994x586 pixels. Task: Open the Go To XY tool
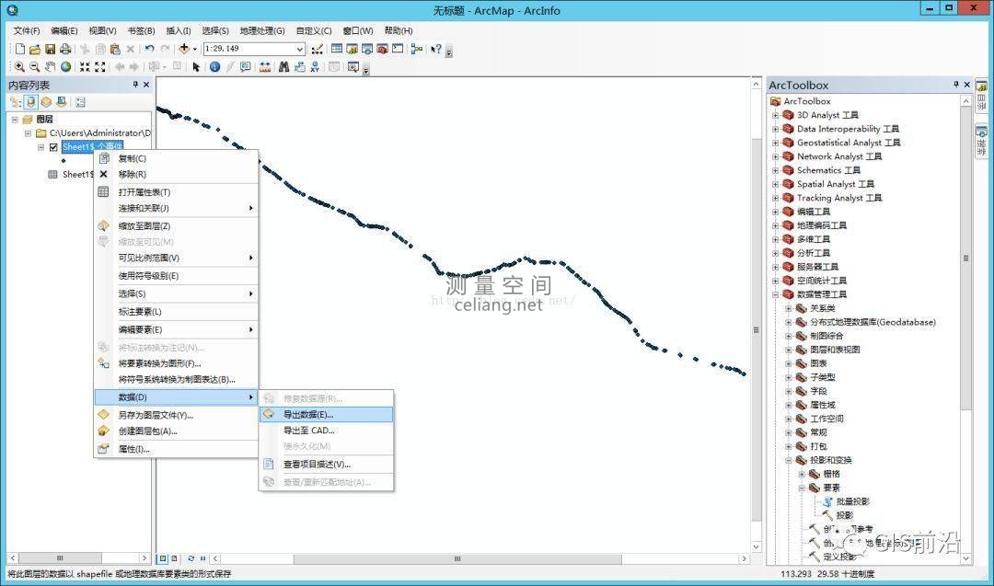[x=315, y=66]
